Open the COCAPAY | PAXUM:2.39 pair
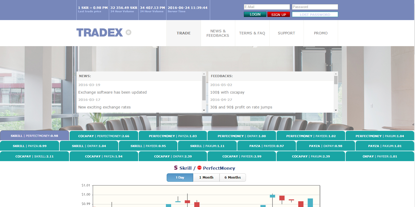Screen dimensions: 415x207 (x=311, y=156)
